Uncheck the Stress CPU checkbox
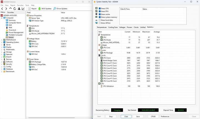The height and width of the screenshot is (119, 200). click(x=100, y=9)
